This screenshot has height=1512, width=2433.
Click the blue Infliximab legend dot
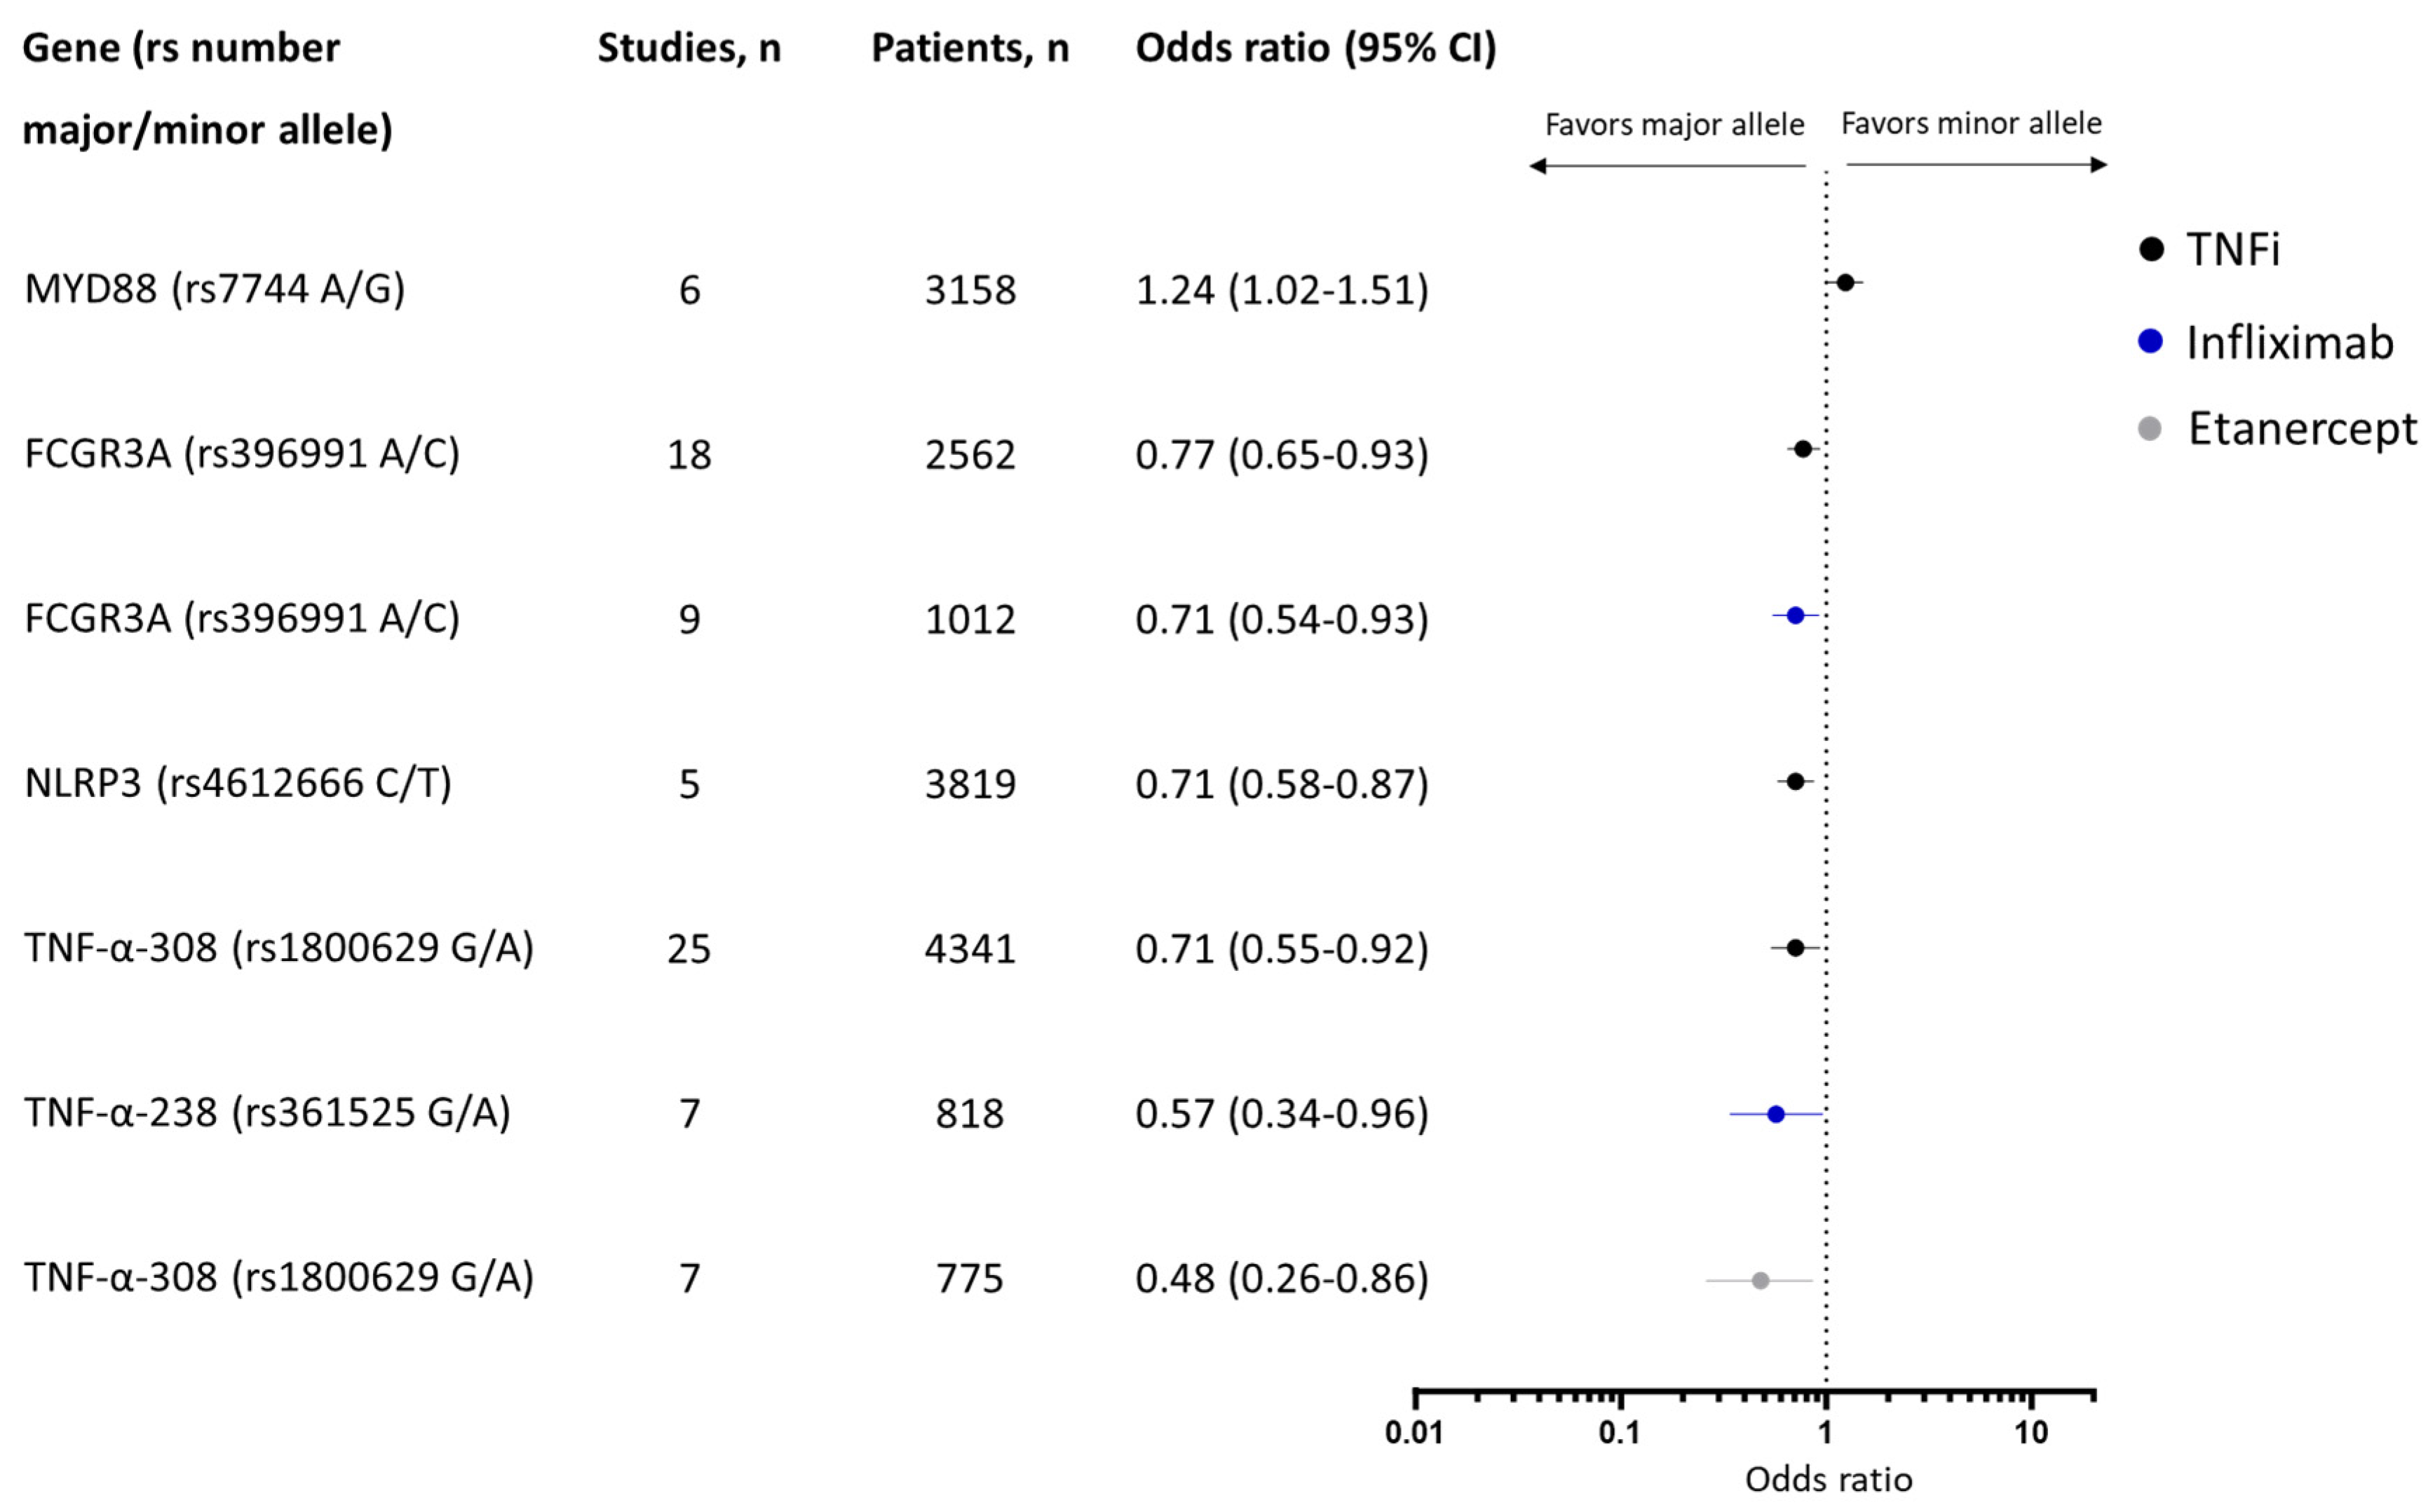pyautogui.click(x=2150, y=342)
